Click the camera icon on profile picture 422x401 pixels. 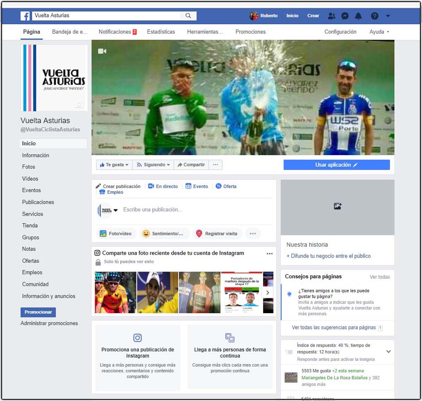tap(79, 104)
